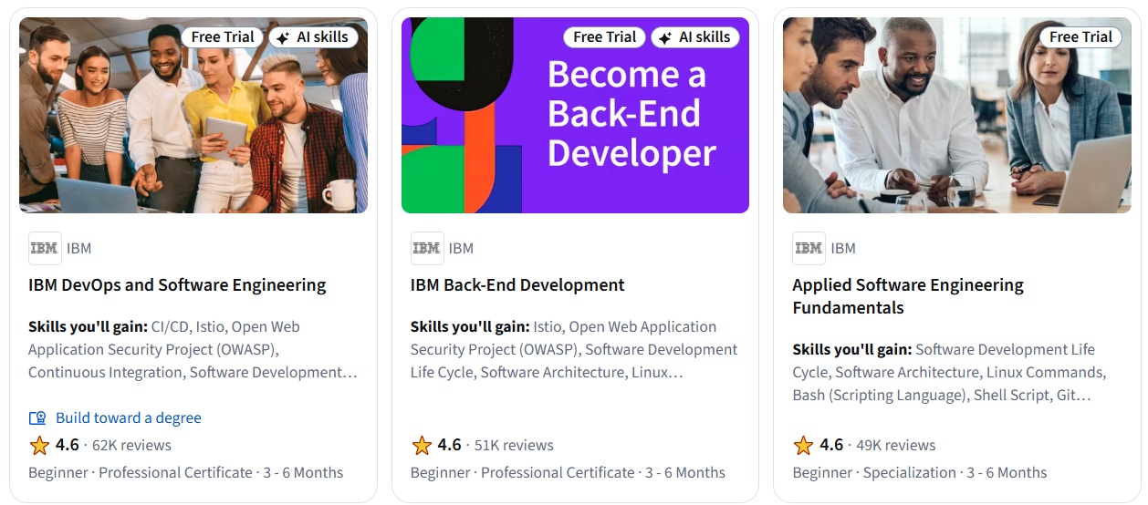Click Free Trial badge on Back-End Developer card
Viewport: 1148px width, 505px height.
tap(604, 37)
